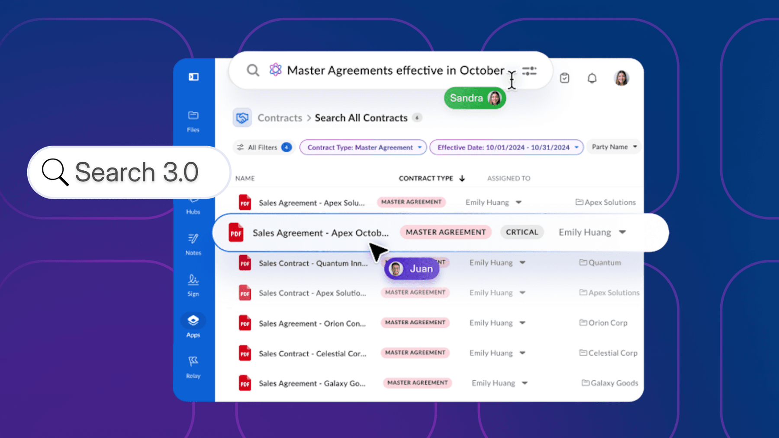Open the notifications bell
779x438 pixels.
(x=592, y=78)
